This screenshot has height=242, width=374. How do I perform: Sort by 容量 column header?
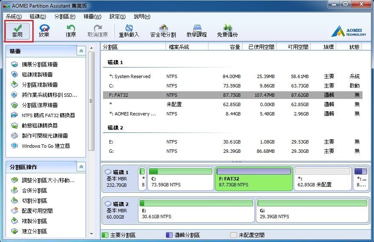coord(226,47)
